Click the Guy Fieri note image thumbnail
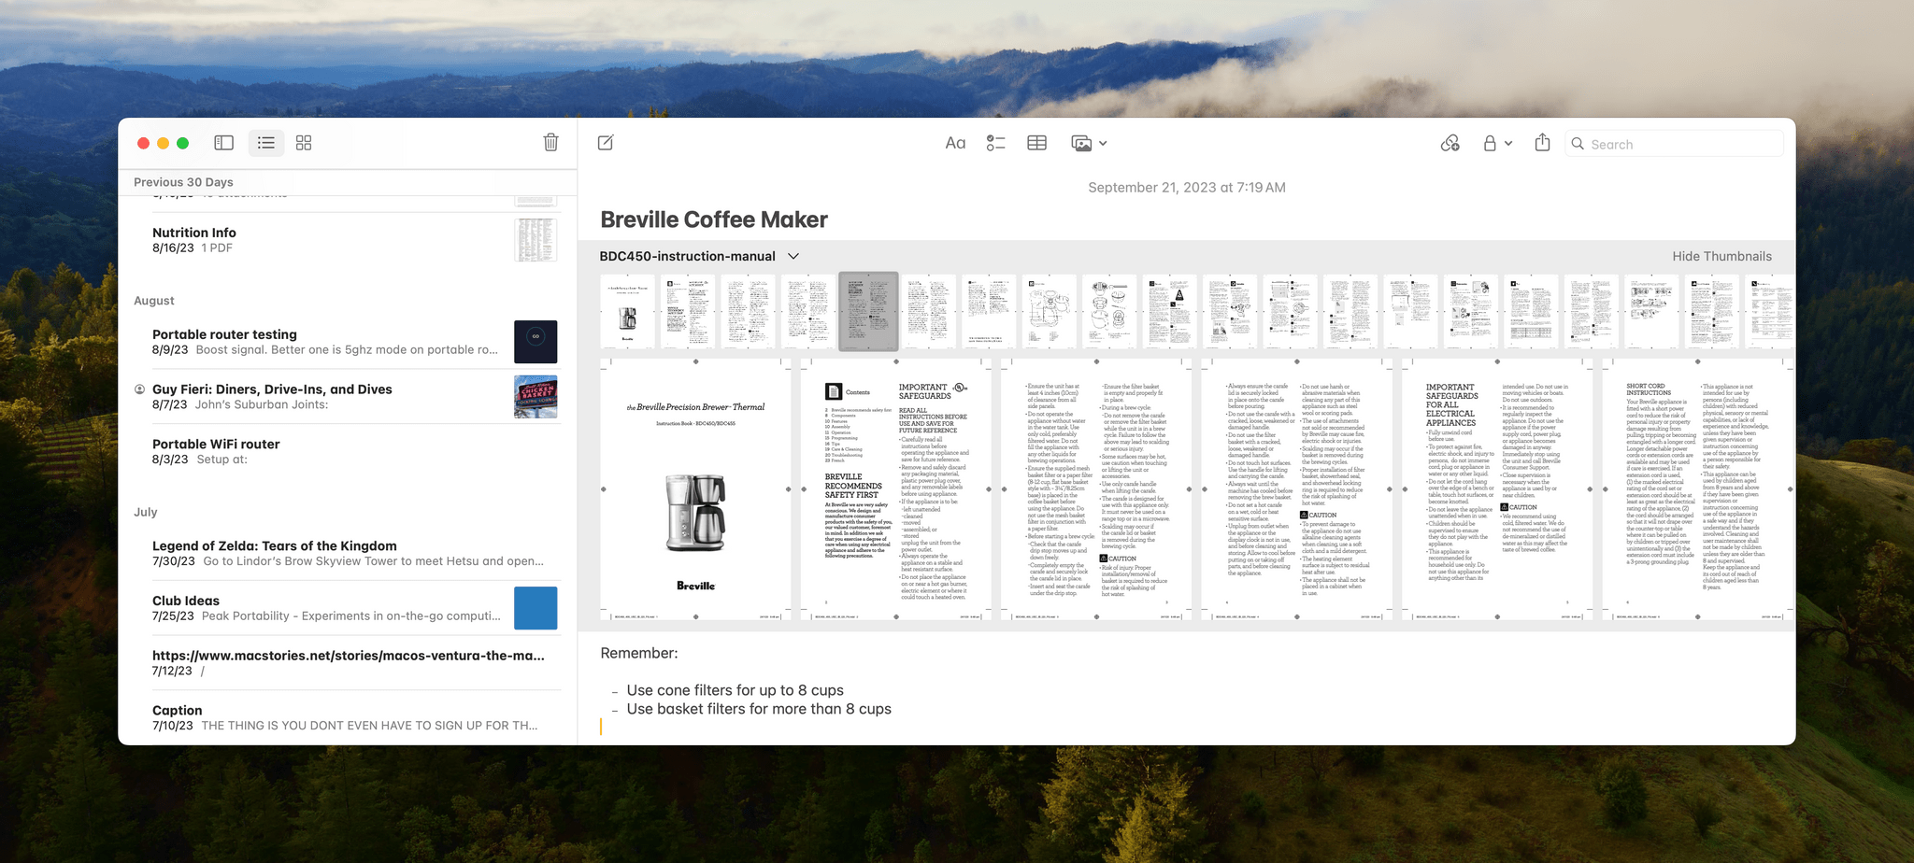This screenshot has height=863, width=1914. point(536,397)
